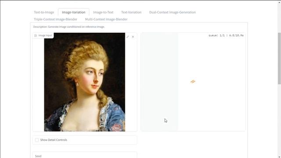Click the Seed input field
The height and width of the screenshot is (158, 281).
[x=85, y=155]
